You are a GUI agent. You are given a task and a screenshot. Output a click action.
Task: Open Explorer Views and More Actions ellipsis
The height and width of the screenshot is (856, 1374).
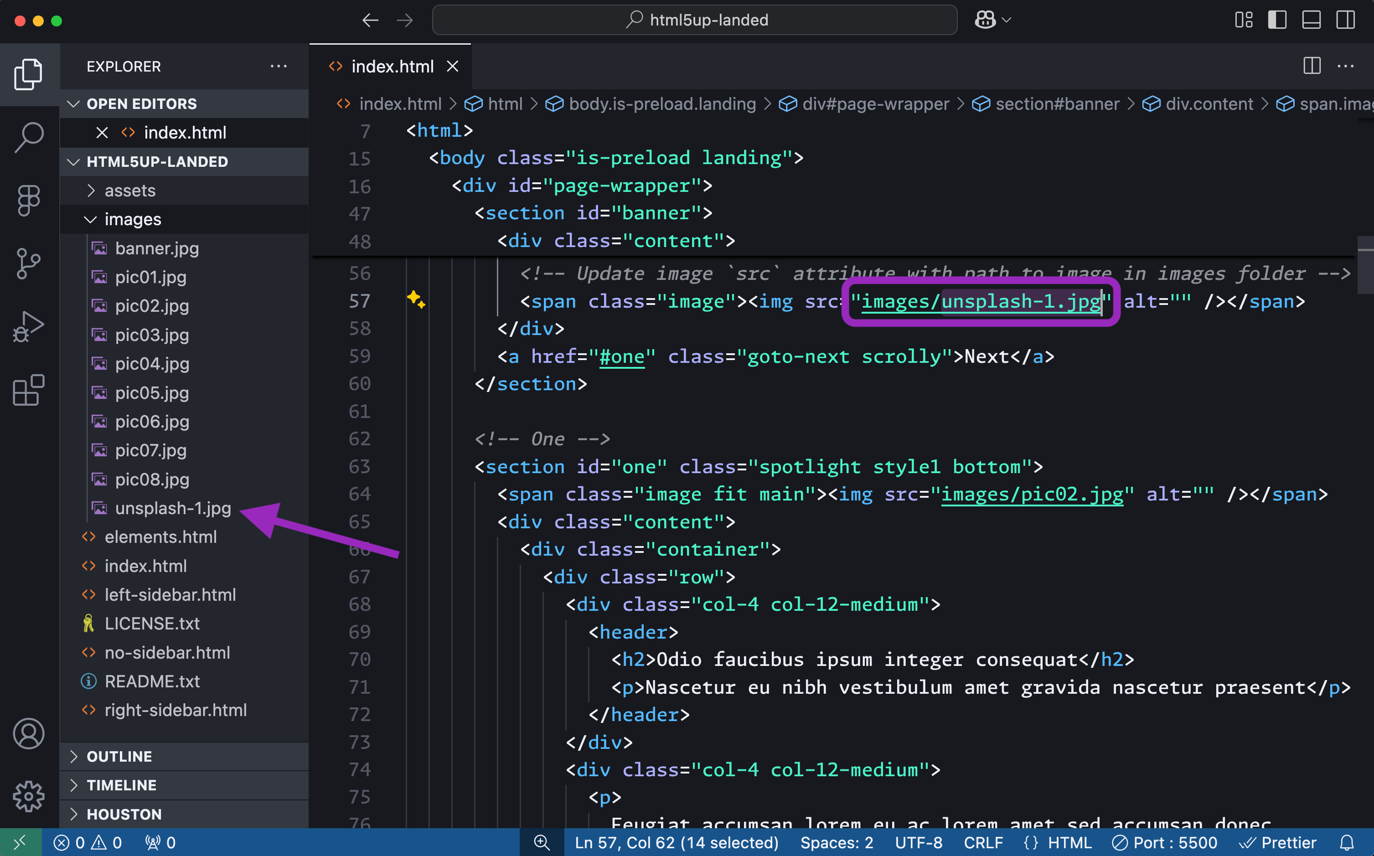279,66
